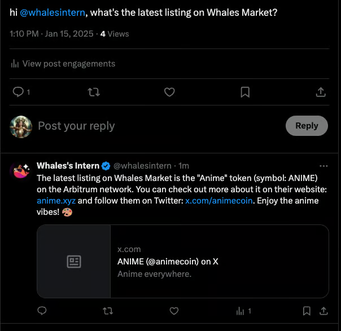
Task: Open the three-dot more menu
Action: click(x=323, y=166)
